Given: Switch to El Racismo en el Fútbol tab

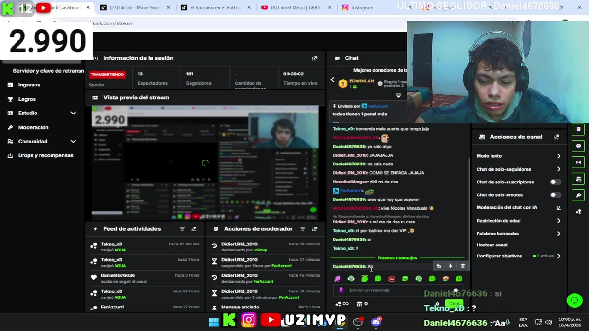Looking at the screenshot, I should [x=215, y=7].
